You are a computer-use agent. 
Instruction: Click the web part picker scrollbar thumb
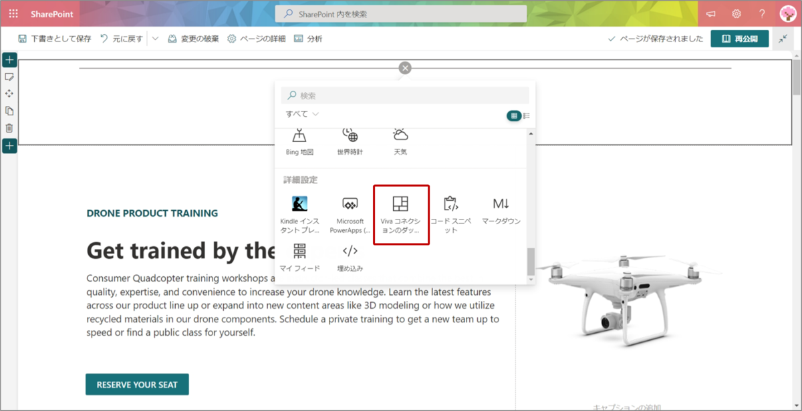point(531,261)
